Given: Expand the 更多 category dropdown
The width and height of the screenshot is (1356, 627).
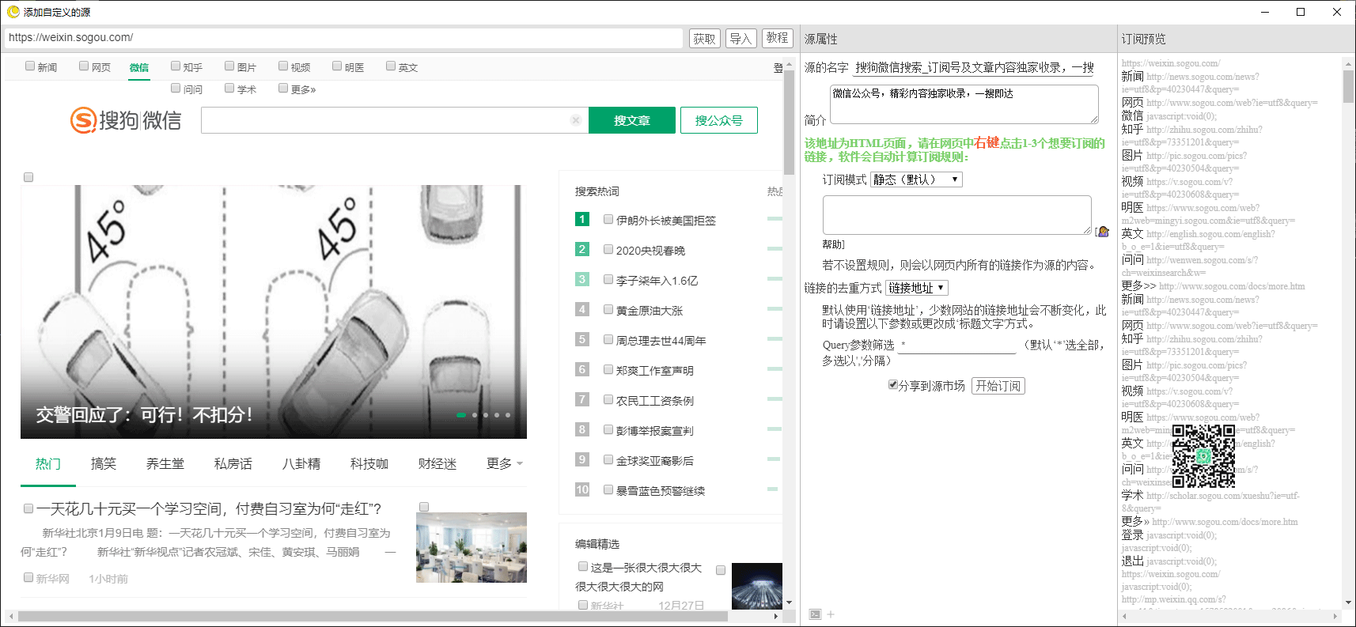Looking at the screenshot, I should [x=505, y=463].
